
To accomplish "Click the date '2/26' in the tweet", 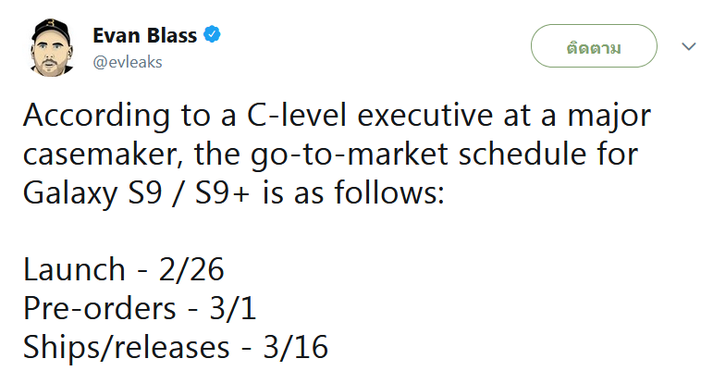I will point(191,269).
